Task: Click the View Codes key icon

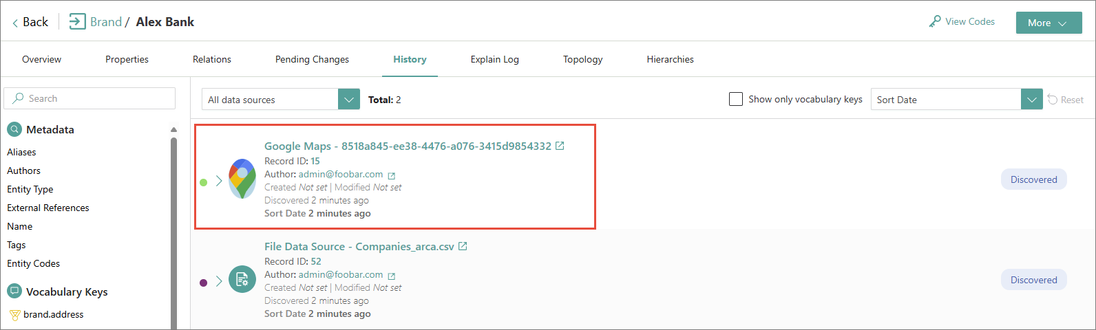Action: tap(934, 22)
